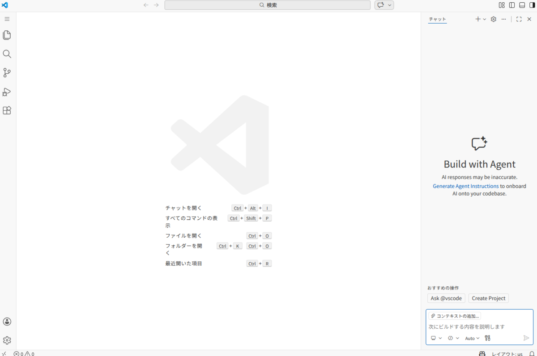Screen dimensions: 537x356
Task: Open the Source Control view
Action: tap(7, 73)
